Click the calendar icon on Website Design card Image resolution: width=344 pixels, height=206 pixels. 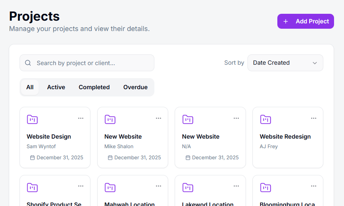point(32,157)
